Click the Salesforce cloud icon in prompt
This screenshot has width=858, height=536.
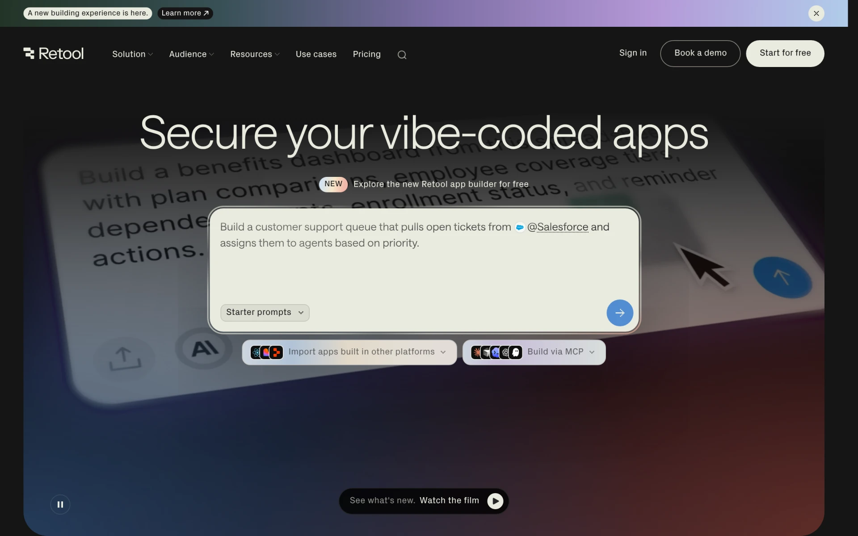pyautogui.click(x=519, y=227)
